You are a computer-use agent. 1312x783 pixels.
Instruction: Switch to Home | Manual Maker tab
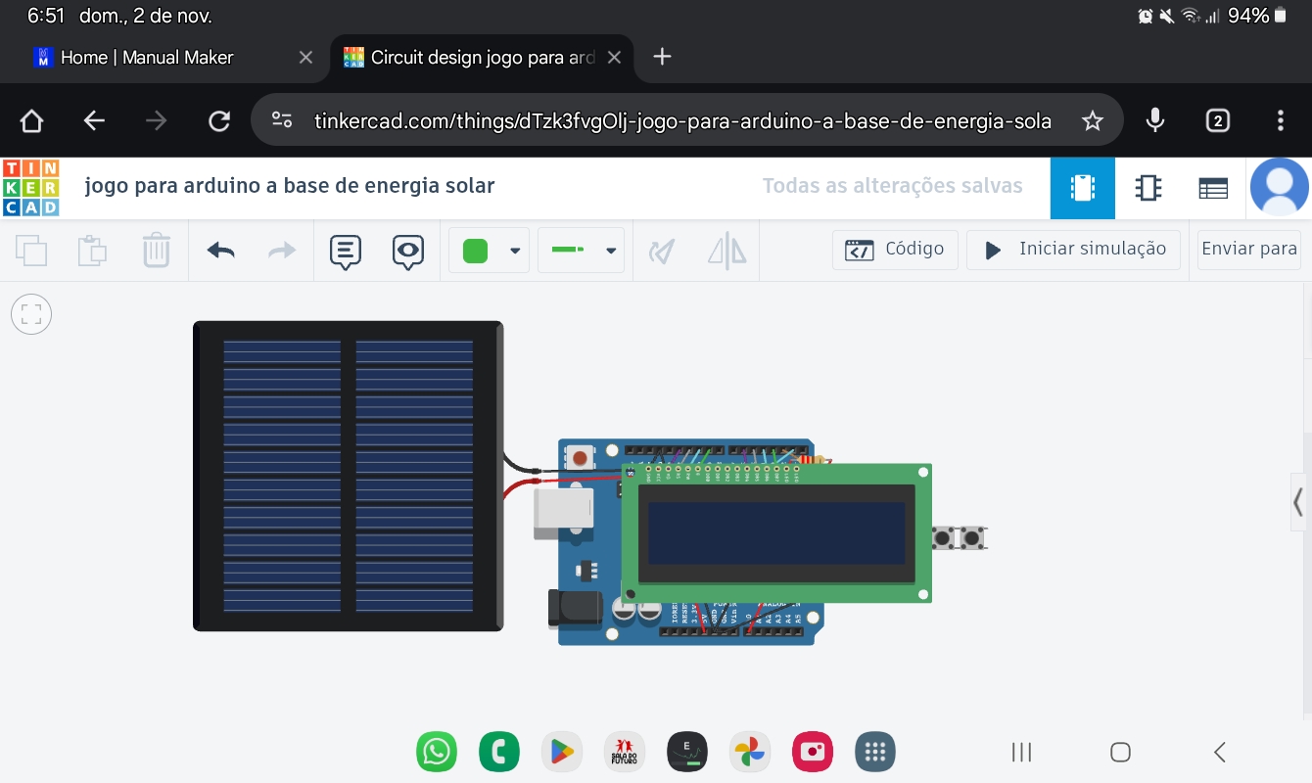coord(147,58)
